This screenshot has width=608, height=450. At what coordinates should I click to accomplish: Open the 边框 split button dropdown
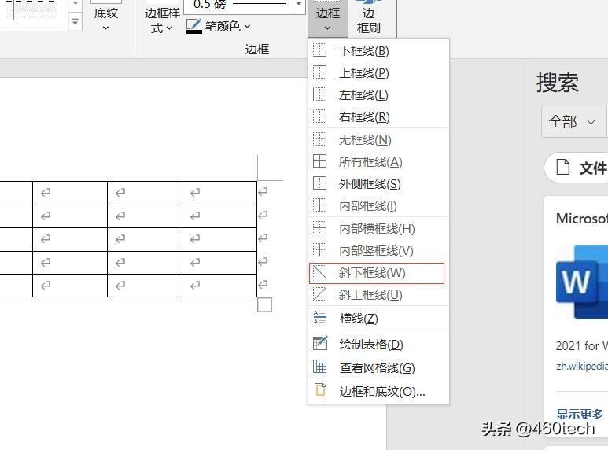tap(328, 19)
